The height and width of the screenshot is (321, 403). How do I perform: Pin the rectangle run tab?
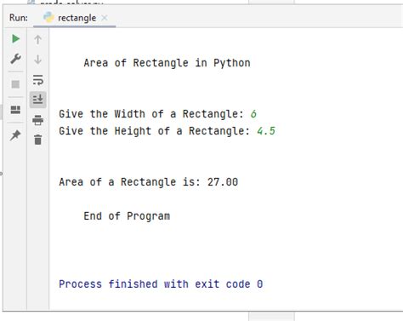point(15,135)
